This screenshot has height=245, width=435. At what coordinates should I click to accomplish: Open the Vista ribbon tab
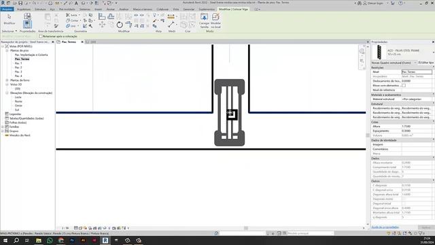coord(176,9)
